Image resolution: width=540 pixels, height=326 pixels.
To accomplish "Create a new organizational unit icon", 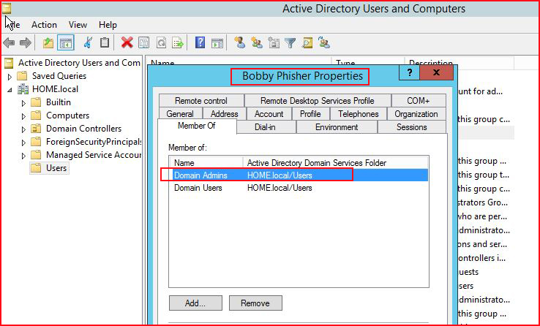I will tap(274, 43).
